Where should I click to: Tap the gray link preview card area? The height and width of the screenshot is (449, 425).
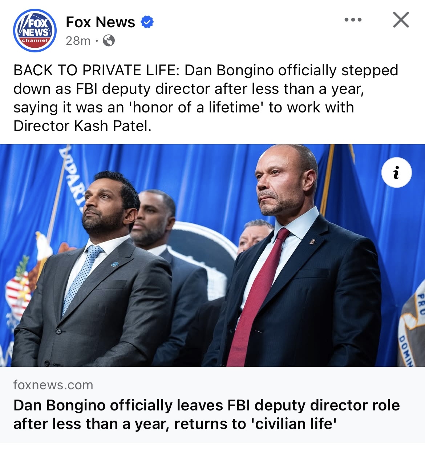212,405
